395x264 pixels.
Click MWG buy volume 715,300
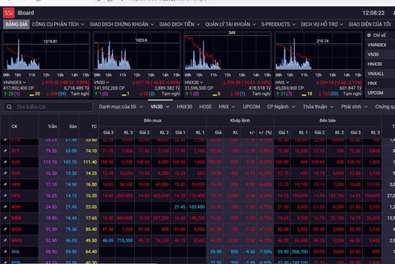tap(125, 240)
